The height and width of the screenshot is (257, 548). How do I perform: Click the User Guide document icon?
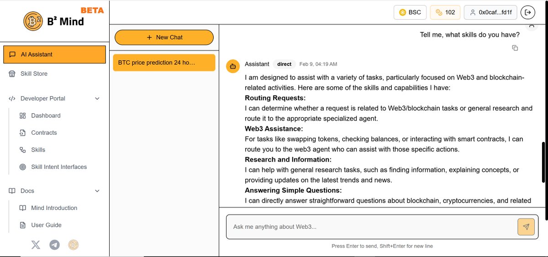click(23, 225)
